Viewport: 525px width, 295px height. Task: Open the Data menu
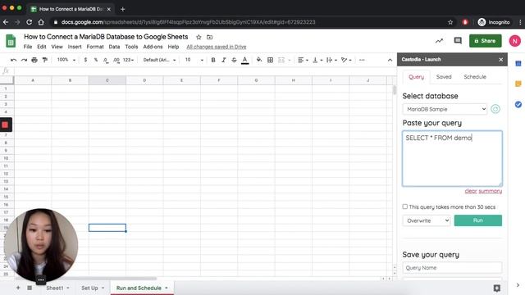114,47
